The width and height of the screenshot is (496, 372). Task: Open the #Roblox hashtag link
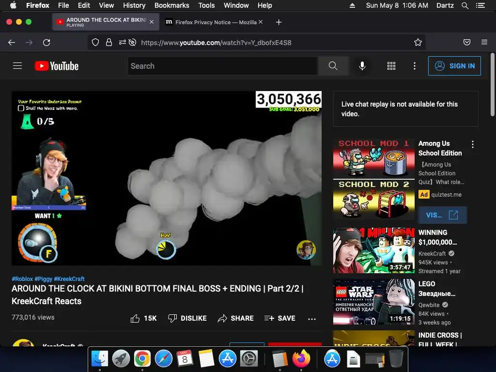pos(22,279)
